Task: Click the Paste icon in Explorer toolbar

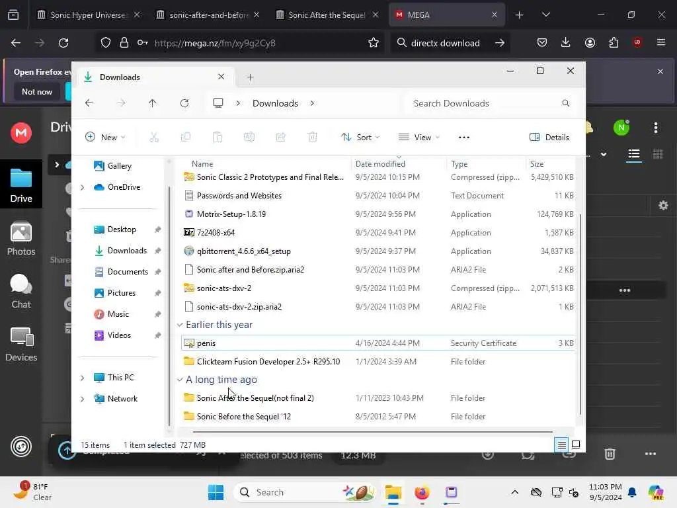Action: coord(217,138)
